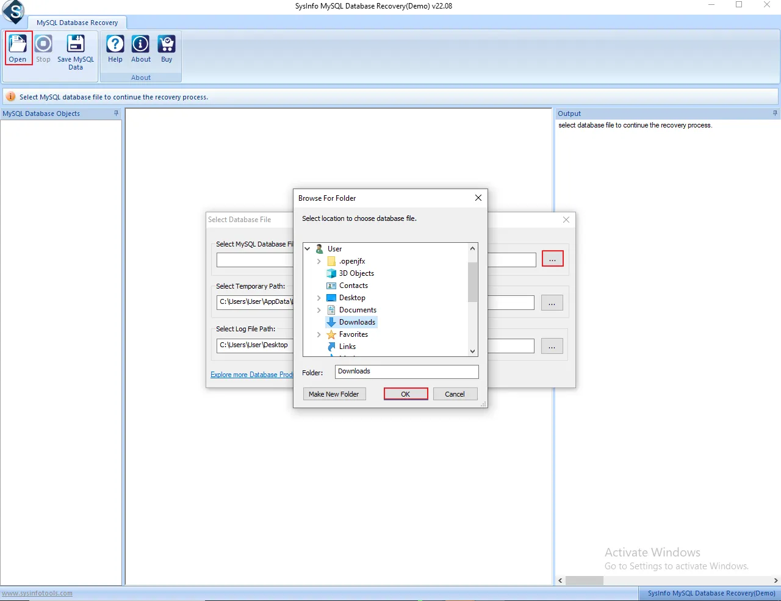Switch to MySQL Database Recovery tab
The image size is (781, 601).
coord(77,23)
